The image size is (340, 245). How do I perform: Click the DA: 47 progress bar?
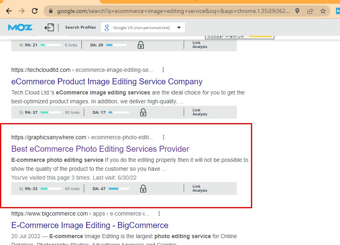pos(118,189)
